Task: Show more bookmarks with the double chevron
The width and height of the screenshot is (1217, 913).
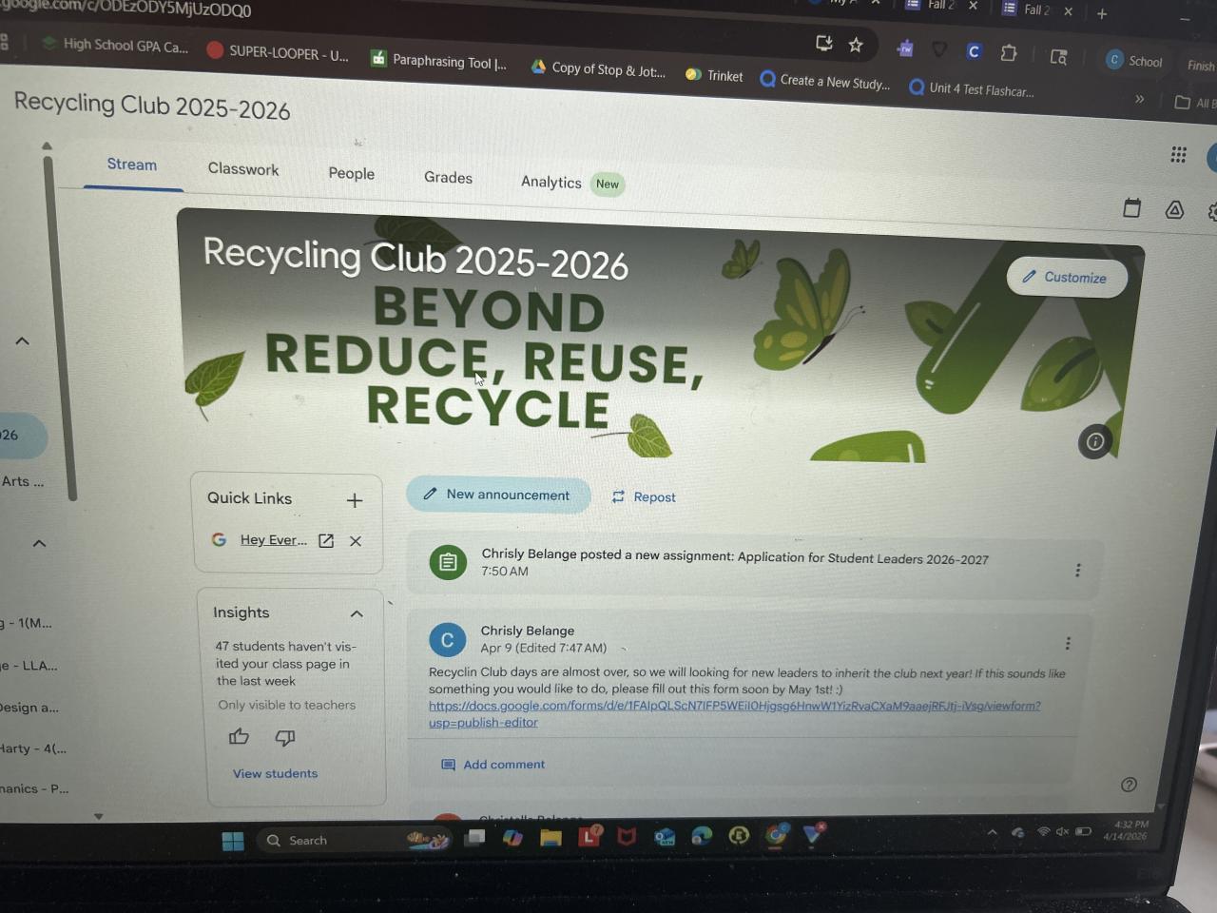Action: click(x=1139, y=99)
